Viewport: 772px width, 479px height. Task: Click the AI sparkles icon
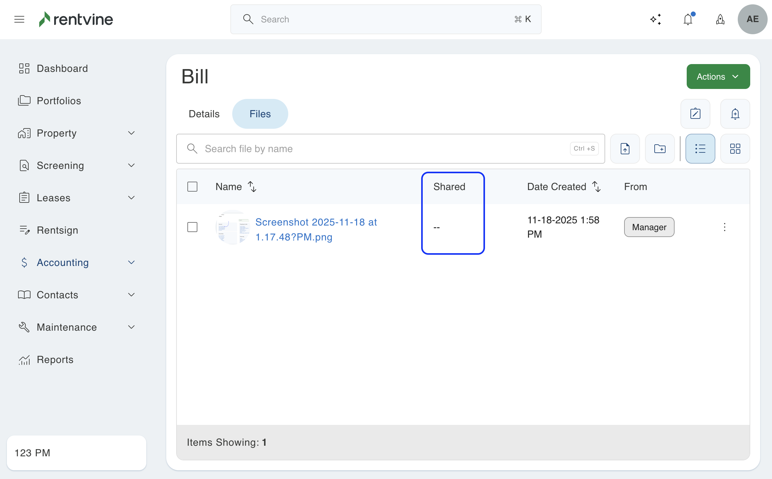tap(655, 19)
